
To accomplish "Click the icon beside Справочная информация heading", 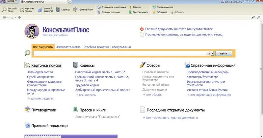I will pyautogui.click(x=187, y=65).
